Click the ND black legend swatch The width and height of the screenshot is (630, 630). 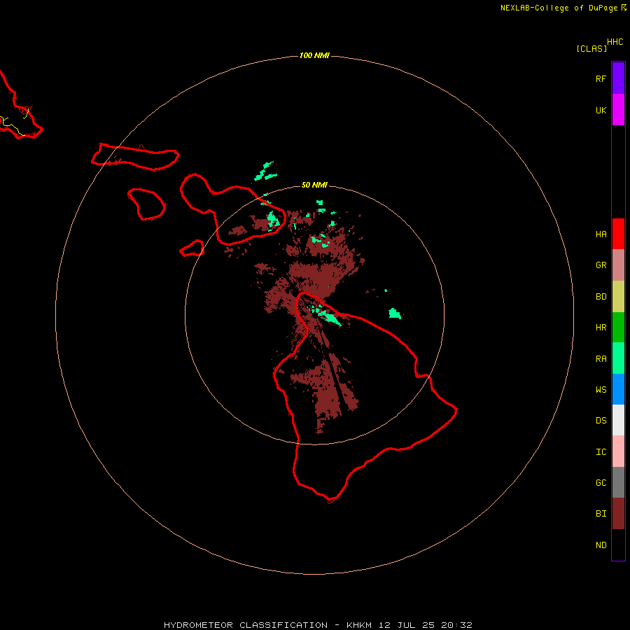coord(618,545)
